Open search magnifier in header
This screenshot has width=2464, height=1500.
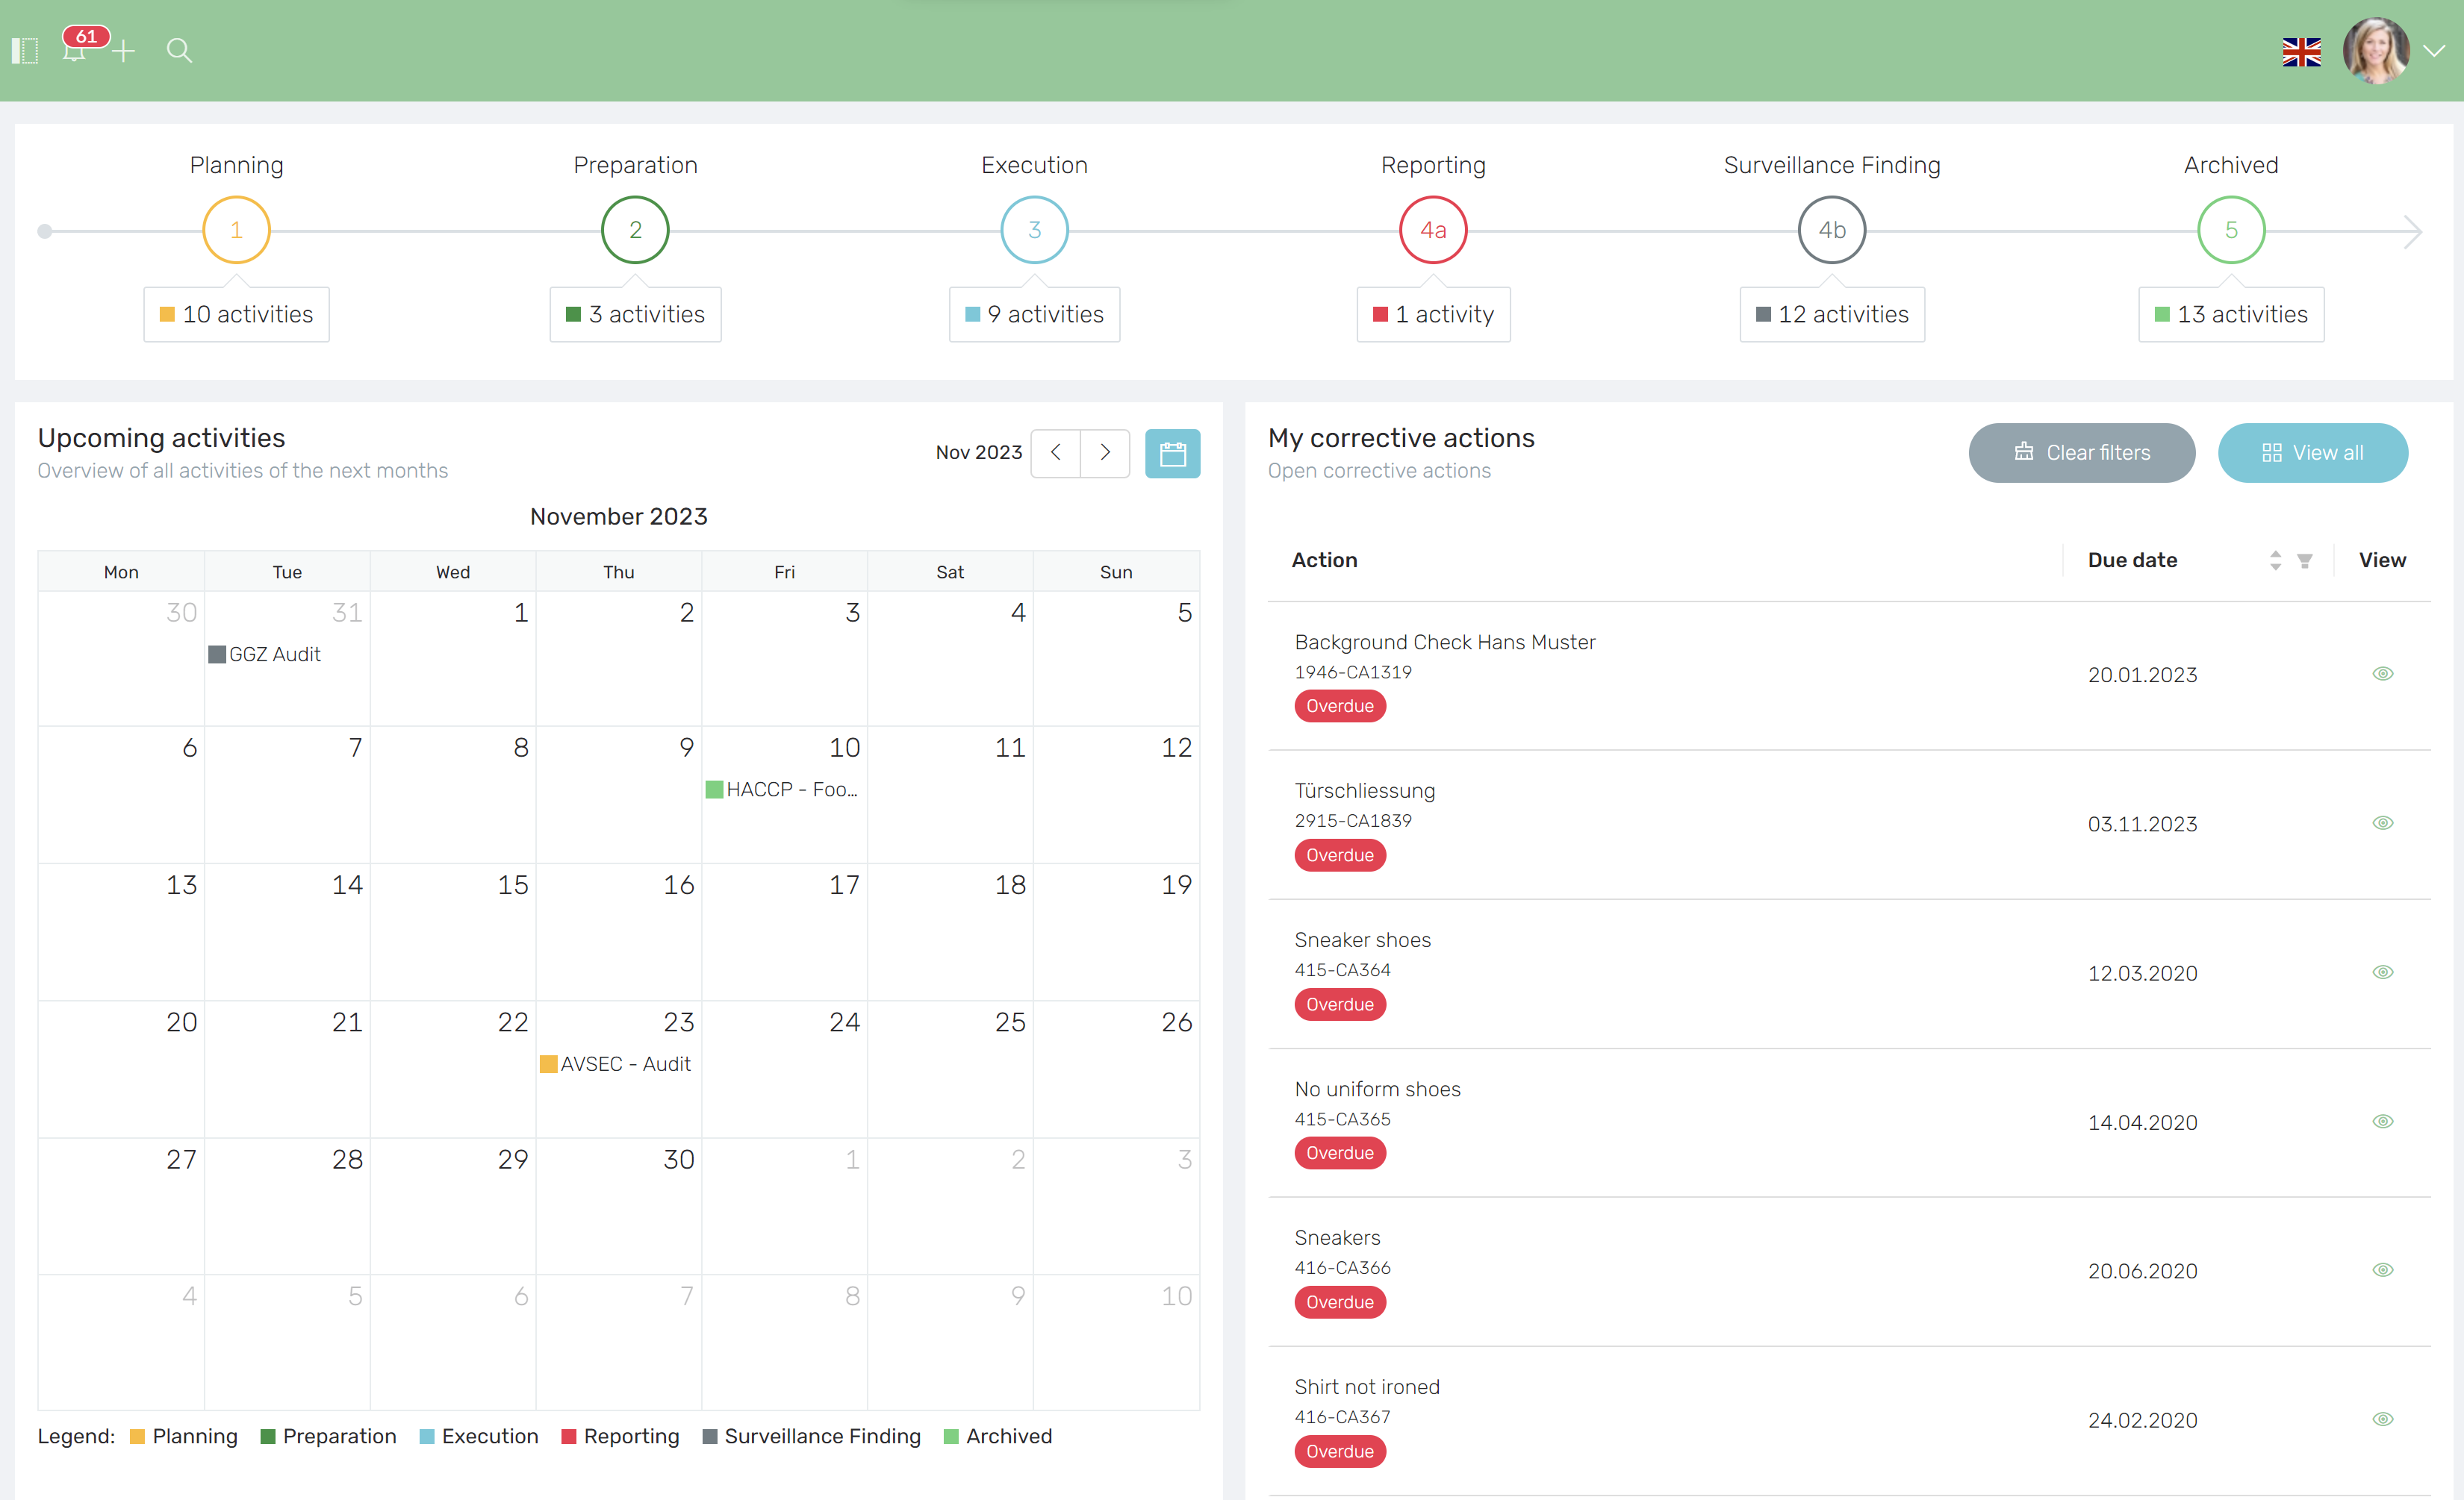179,50
